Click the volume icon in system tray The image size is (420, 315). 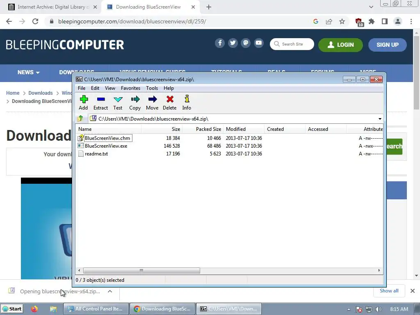coord(378,309)
